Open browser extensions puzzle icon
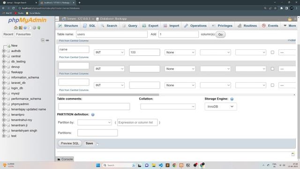Image resolution: width=300 pixels, height=169 pixels. tap(281, 8)
